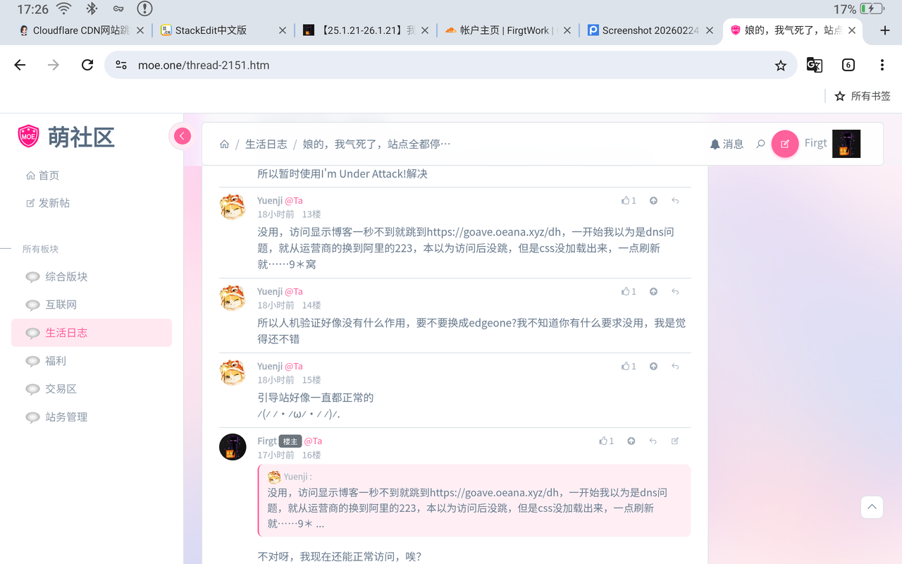Open 发新帖 in the sidebar
This screenshot has width=902, height=564.
coord(48,203)
